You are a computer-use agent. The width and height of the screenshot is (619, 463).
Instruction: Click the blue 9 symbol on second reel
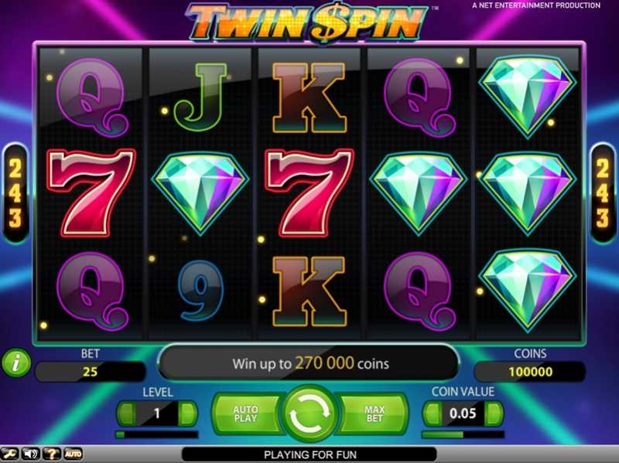(200, 291)
